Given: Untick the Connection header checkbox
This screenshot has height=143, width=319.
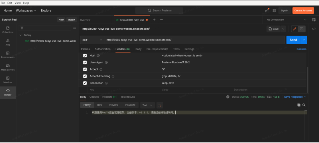Looking at the screenshot, I should coord(85,83).
